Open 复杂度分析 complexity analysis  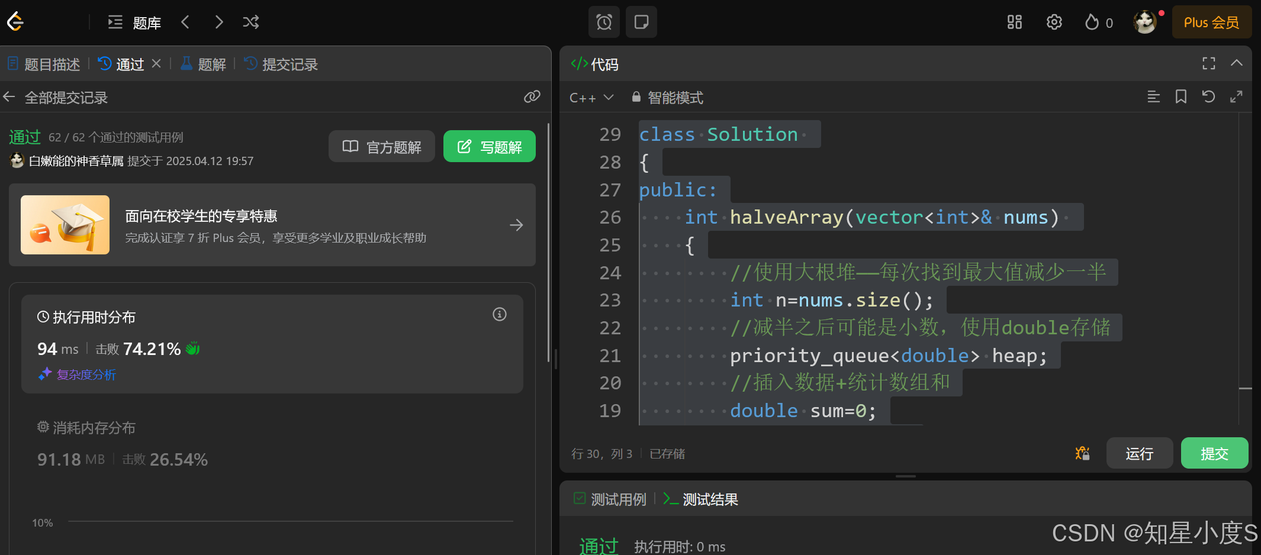coord(78,374)
